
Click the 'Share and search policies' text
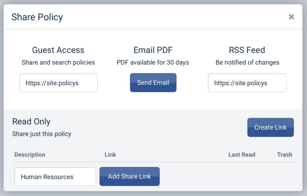click(58, 63)
